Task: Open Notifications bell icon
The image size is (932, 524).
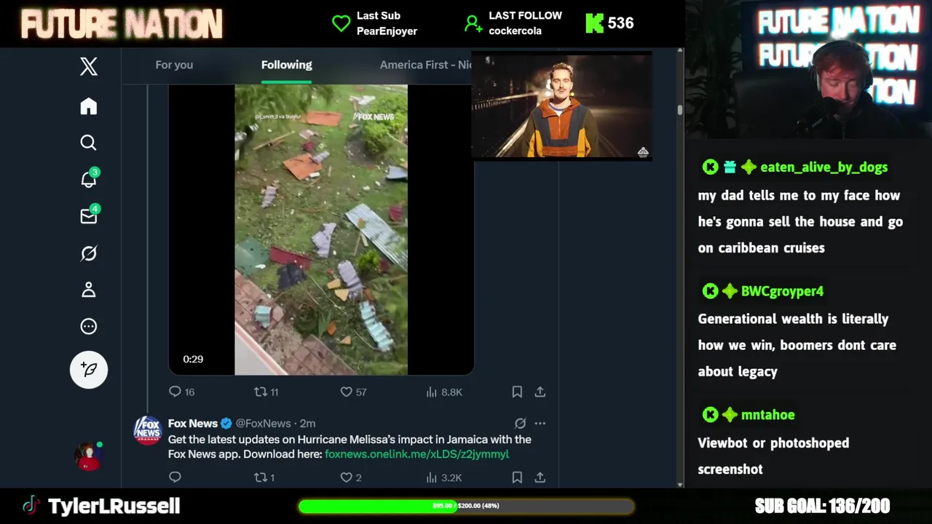Action: point(89,179)
